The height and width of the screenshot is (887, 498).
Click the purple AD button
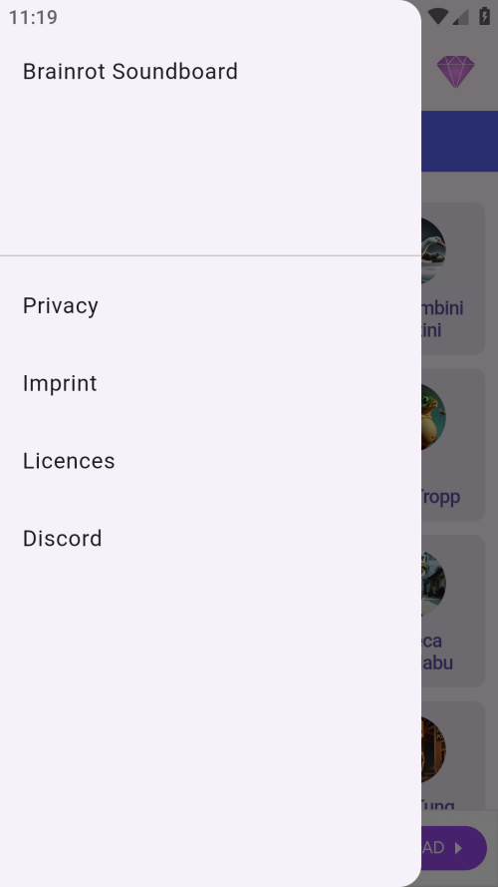click(x=454, y=847)
